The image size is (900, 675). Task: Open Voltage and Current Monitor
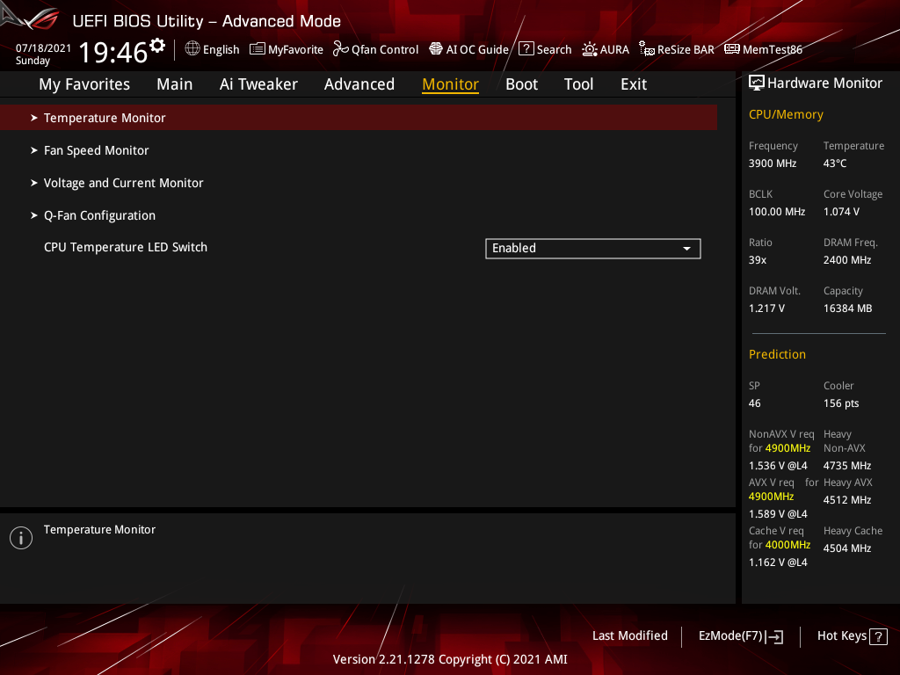click(x=123, y=182)
